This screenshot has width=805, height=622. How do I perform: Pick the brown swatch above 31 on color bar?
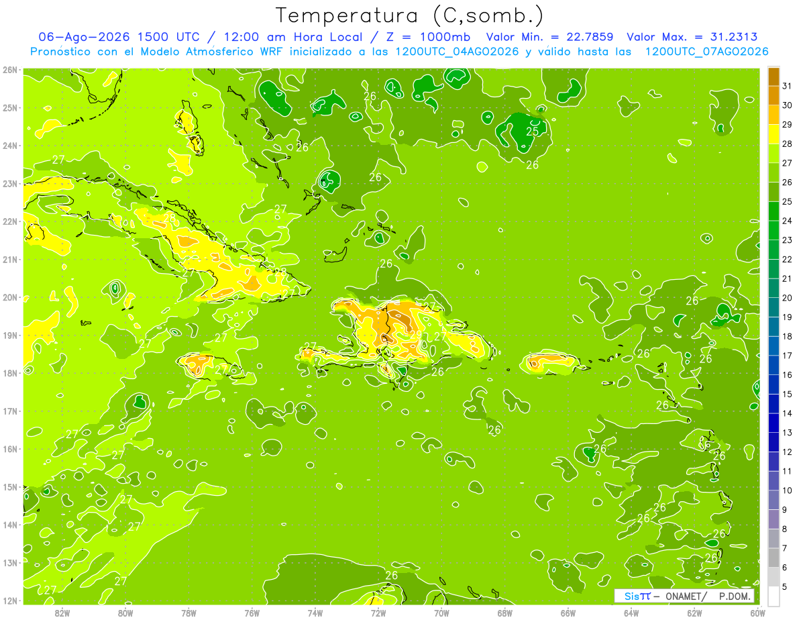pos(773,76)
